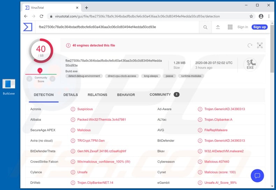
Task: Click Gen:NN.ZexaF.34186.rz0aaKojhhf result
Action: click(102, 151)
